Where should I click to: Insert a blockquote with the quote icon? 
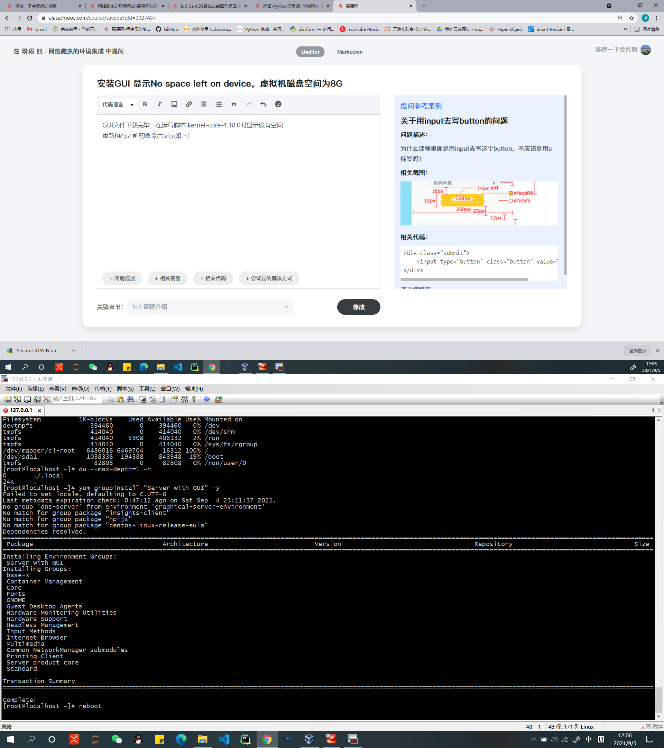pos(234,104)
